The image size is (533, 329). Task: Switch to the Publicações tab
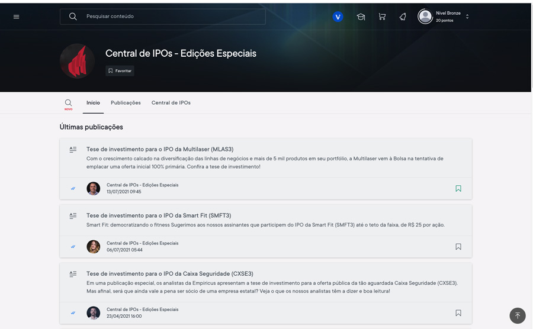click(126, 103)
